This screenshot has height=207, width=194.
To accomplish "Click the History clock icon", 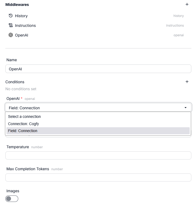I will pyautogui.click(x=11, y=16).
